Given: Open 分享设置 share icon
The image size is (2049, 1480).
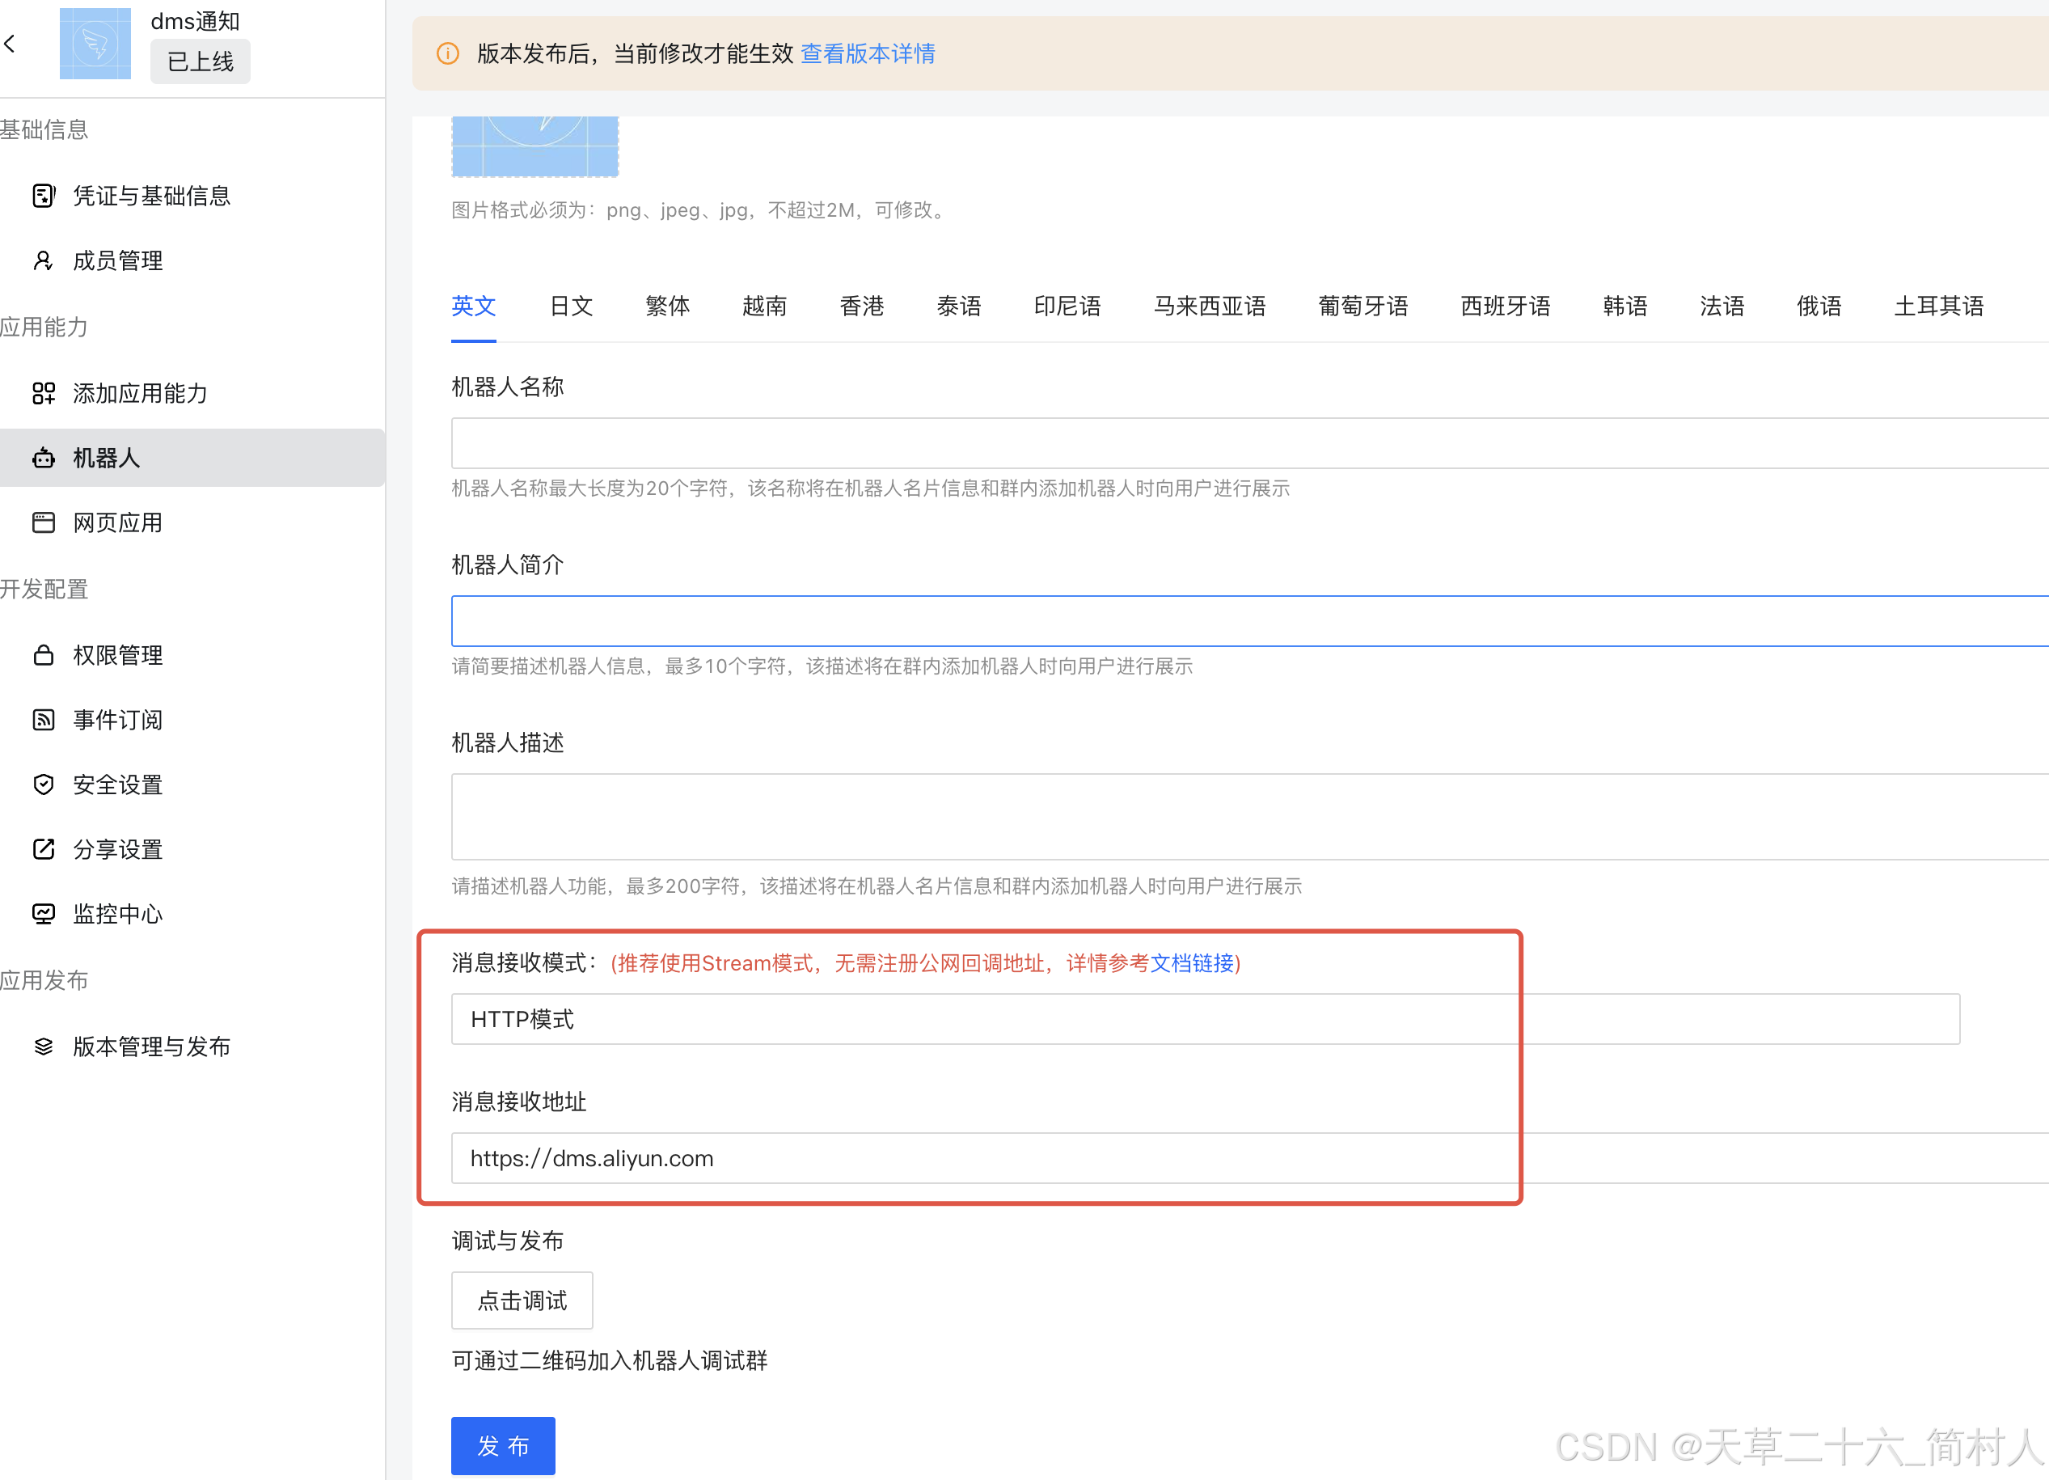Looking at the screenshot, I should pos(44,849).
